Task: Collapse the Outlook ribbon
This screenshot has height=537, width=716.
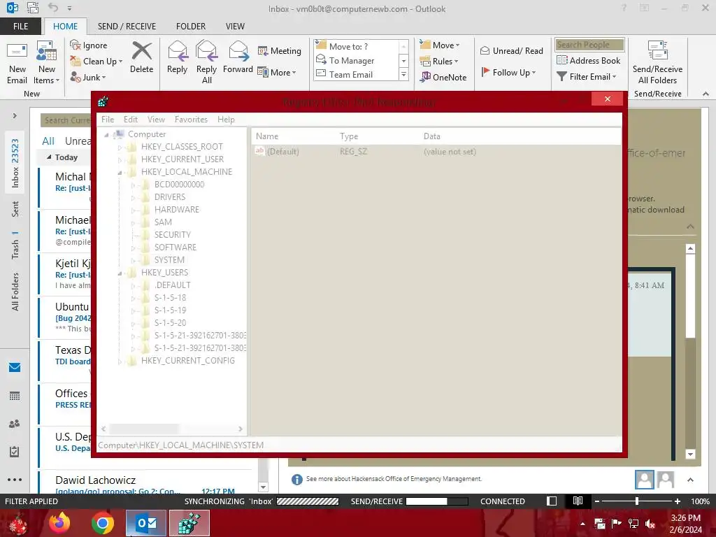Action: pyautogui.click(x=706, y=94)
